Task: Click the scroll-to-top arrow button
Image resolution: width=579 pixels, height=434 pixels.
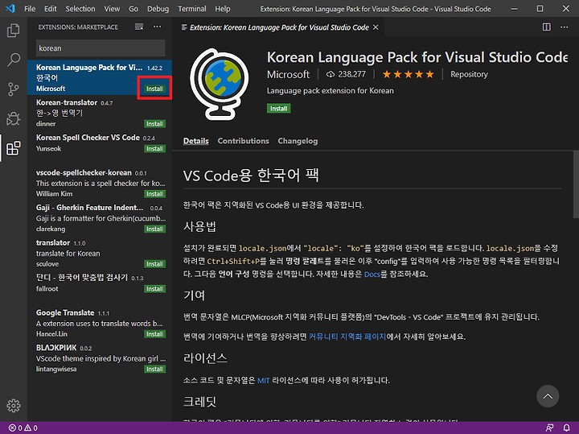Action: tap(548, 396)
